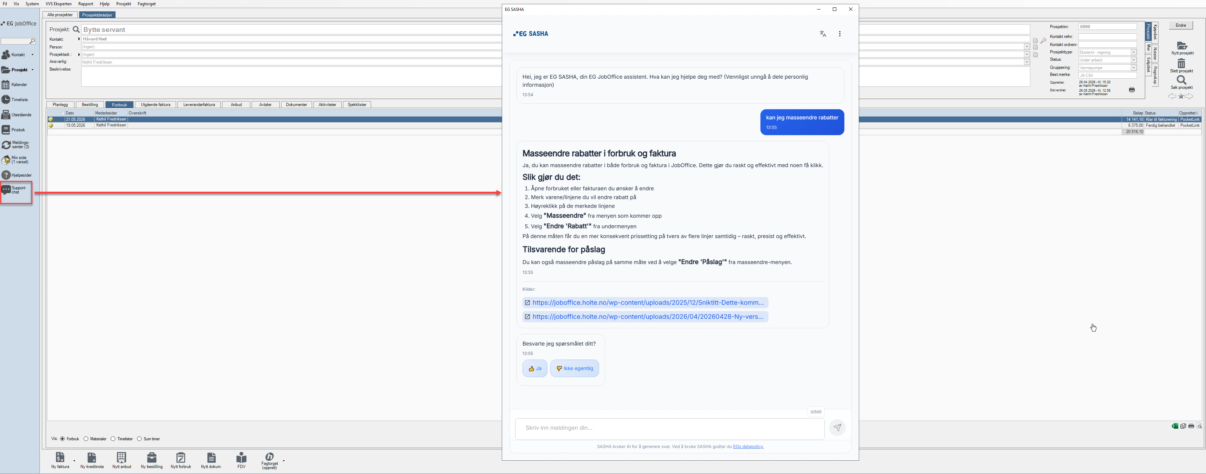Click the send message arrow in SASHA
Image resolution: width=1206 pixels, height=474 pixels.
pyautogui.click(x=837, y=428)
